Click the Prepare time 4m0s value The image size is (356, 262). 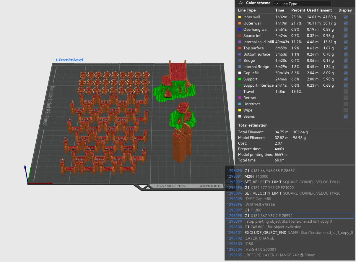pyautogui.click(x=280, y=149)
